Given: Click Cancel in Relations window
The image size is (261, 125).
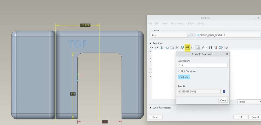Looking at the screenshot, I should 255,117.
